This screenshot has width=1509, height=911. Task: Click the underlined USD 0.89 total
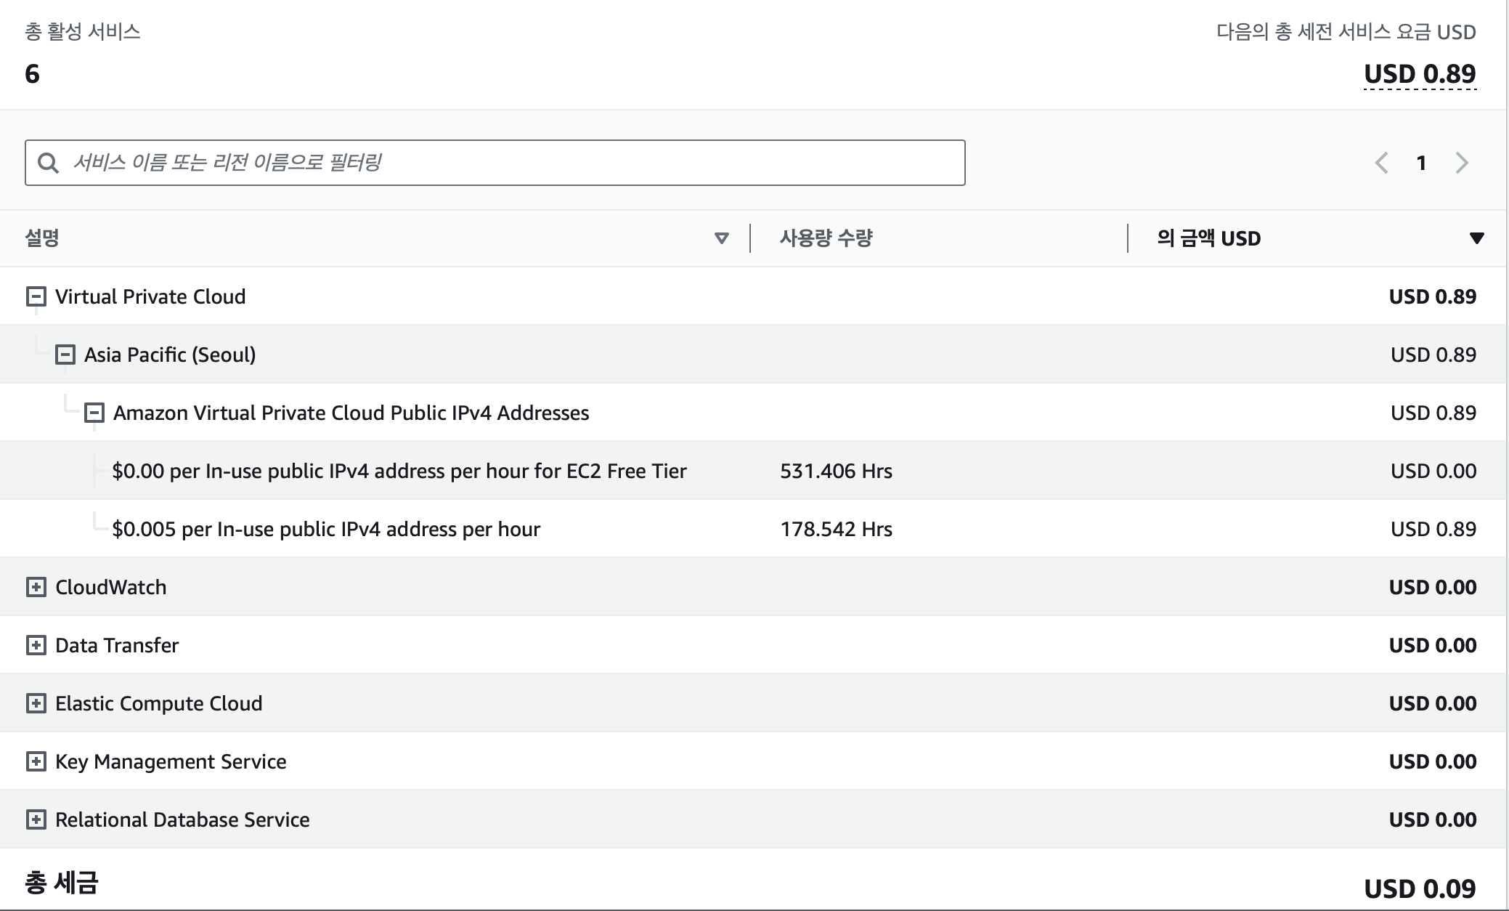(x=1420, y=74)
